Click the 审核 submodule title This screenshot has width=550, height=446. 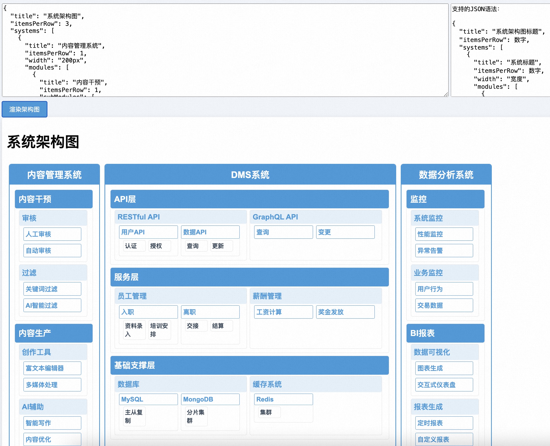(53, 218)
